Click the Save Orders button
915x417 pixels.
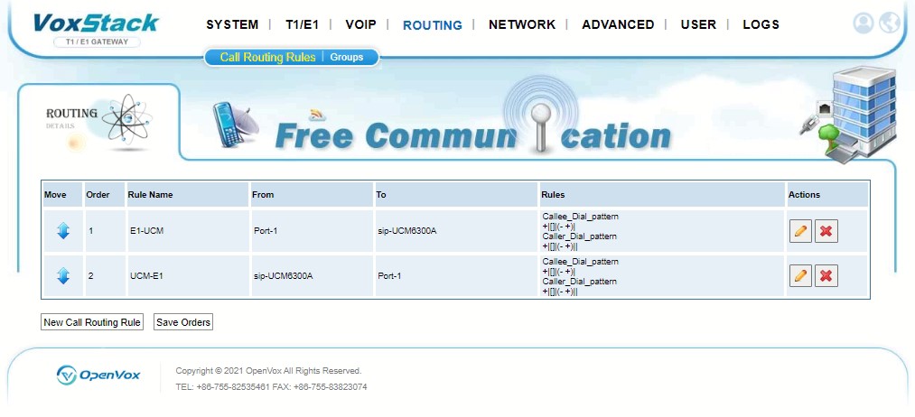[183, 322]
